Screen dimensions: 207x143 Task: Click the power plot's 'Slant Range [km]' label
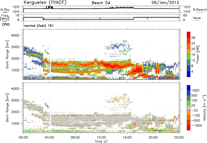(x=7, y=54)
